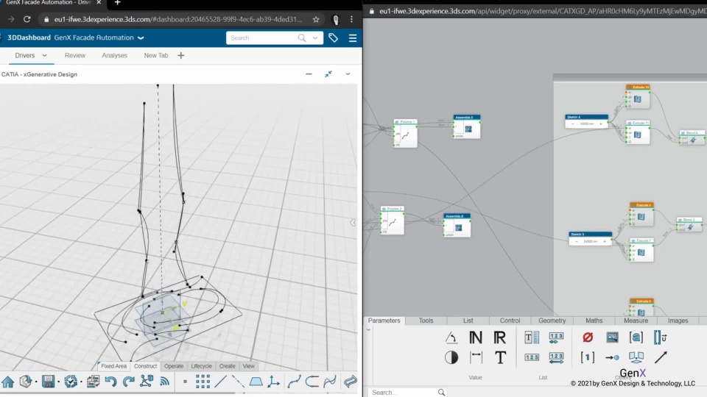
Task: Click the Angle parameter icon
Action: (x=451, y=337)
